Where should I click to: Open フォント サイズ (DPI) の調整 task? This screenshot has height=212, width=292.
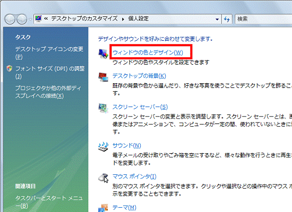tap(50, 73)
